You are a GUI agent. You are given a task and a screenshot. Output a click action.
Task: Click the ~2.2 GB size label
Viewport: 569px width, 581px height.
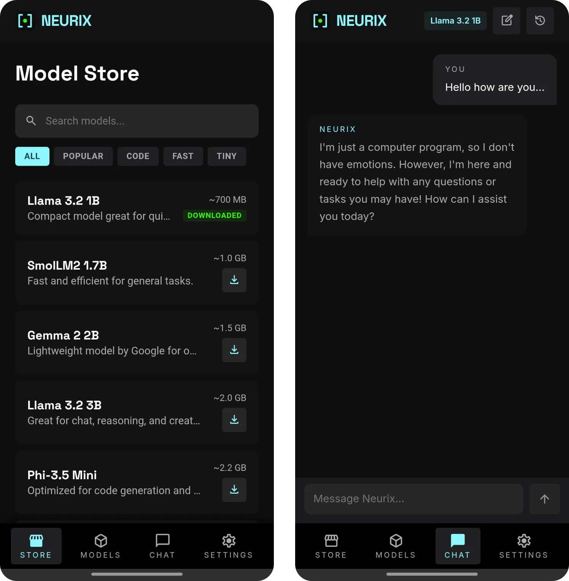pyautogui.click(x=230, y=468)
